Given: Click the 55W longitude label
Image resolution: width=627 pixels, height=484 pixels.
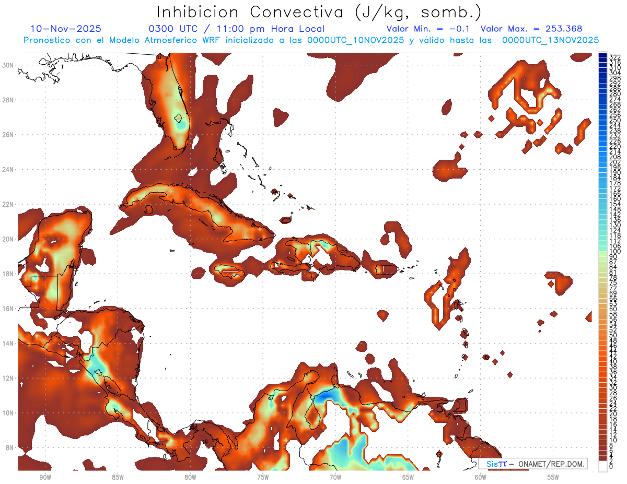Looking at the screenshot, I should coord(553,477).
